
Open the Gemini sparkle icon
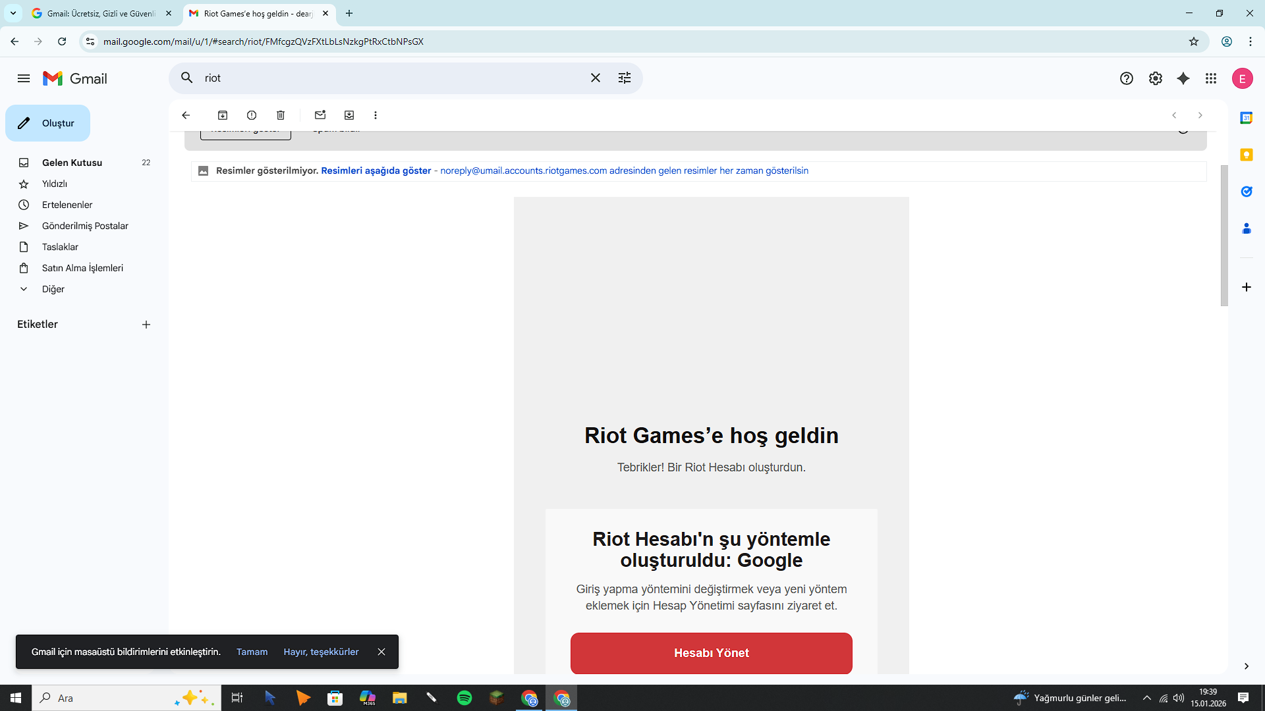pos(1183,78)
